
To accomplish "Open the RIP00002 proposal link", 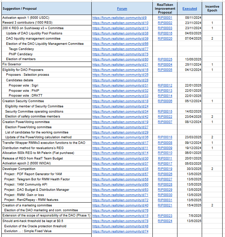I will pos(165,23).
